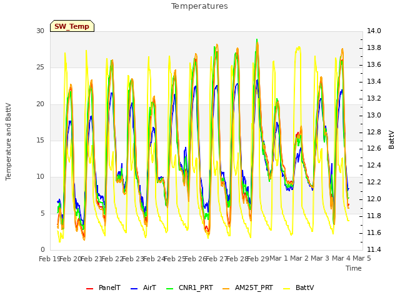Image resolution: width=400 pixels, height=300 pixels.
Task: Click the Time axis label
Action: click(354, 268)
